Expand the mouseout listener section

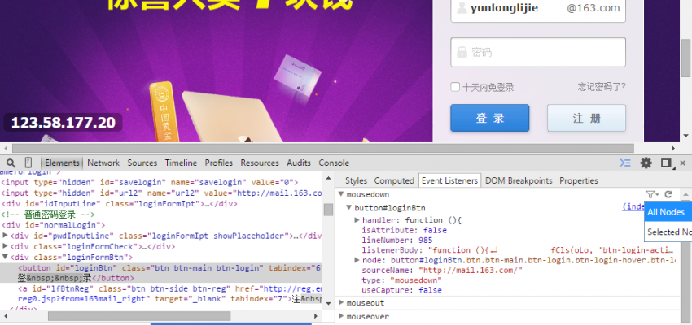341,303
